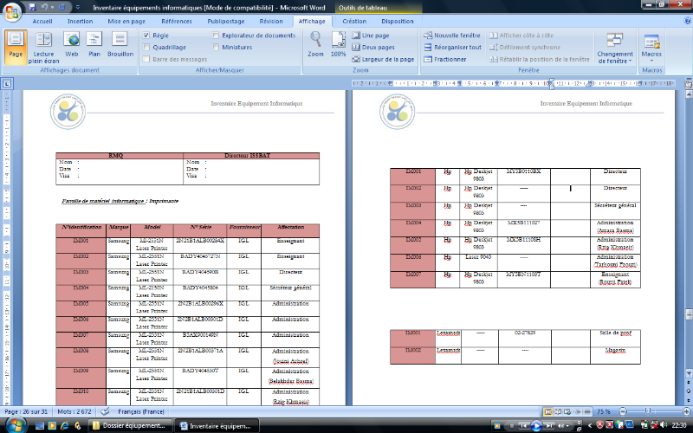This screenshot has height=433, width=693.
Task: Click the spelling check status icon
Action: pyautogui.click(x=105, y=411)
